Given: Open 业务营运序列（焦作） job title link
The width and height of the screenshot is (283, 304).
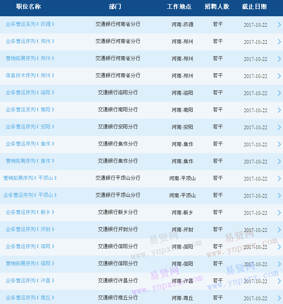Looking at the screenshot, I should [x=30, y=144].
